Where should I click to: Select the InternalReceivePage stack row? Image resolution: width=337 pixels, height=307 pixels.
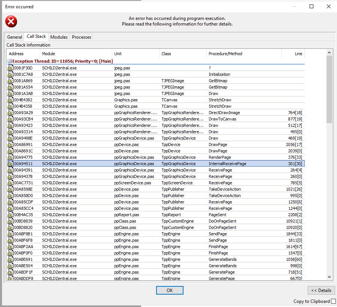point(156,164)
